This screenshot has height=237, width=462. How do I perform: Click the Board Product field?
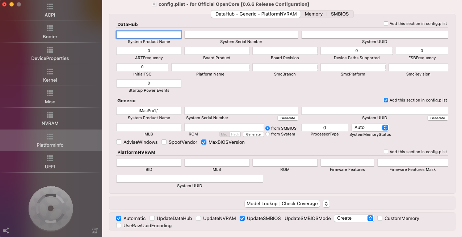217,51
